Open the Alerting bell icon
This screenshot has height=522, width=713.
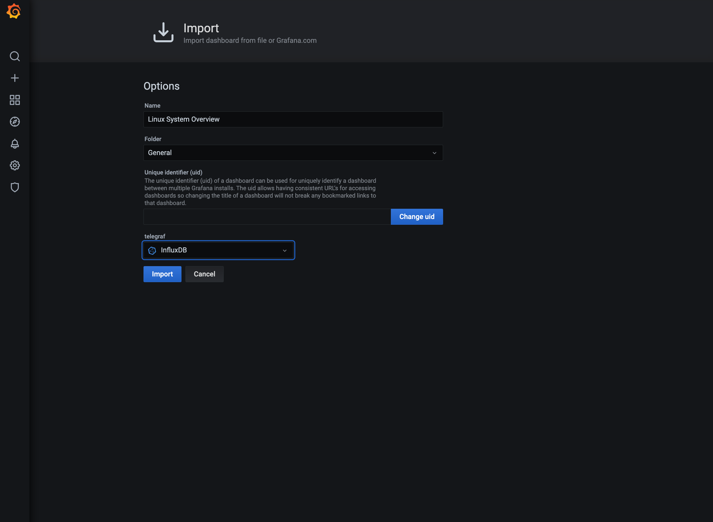point(15,144)
